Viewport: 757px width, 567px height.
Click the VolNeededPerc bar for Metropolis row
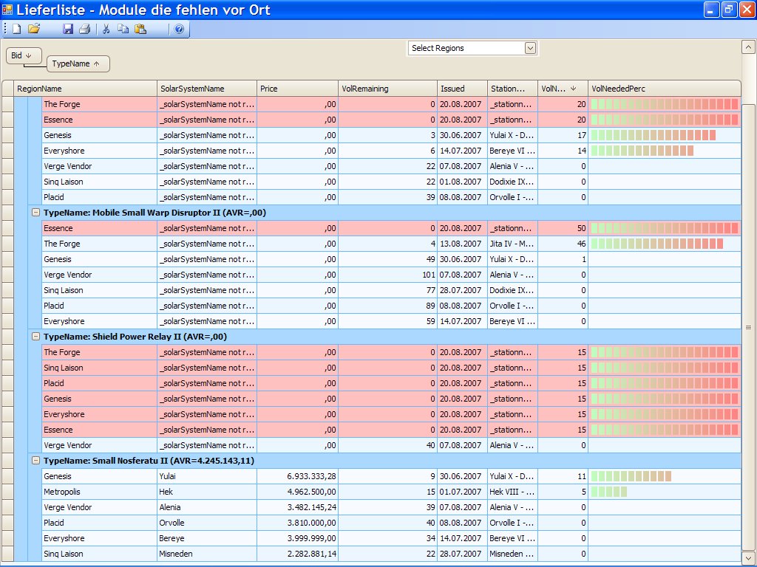click(609, 492)
